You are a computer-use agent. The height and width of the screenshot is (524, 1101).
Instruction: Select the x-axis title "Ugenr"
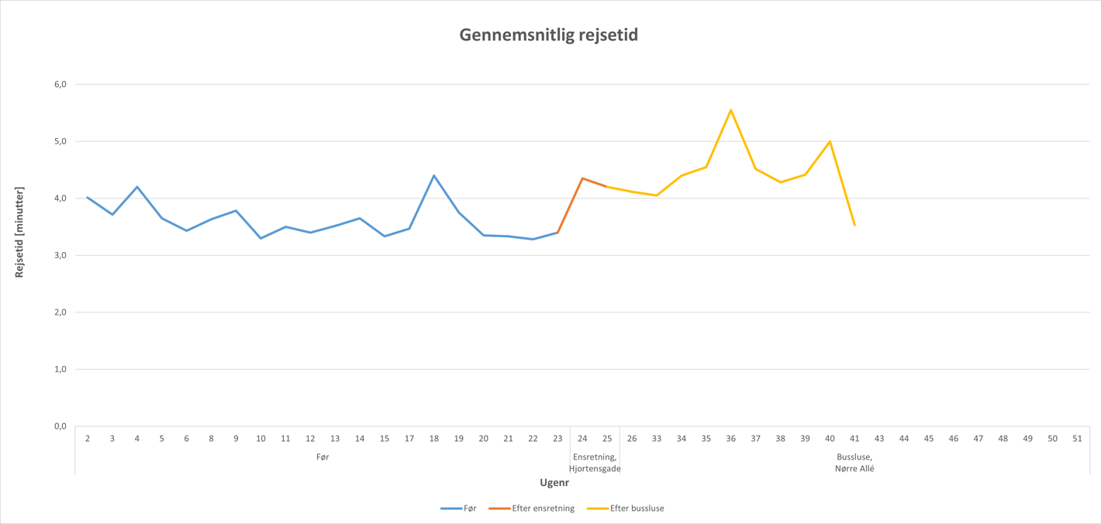554,483
